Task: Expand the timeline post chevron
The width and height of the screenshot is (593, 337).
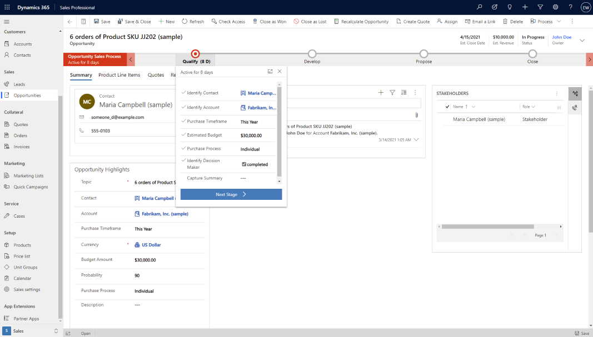Action: pos(416,140)
